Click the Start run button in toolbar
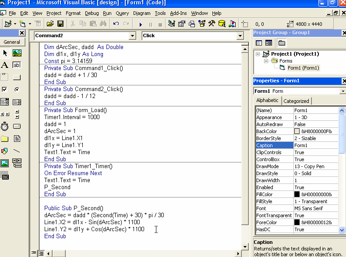346x257 pixels. coord(141,24)
